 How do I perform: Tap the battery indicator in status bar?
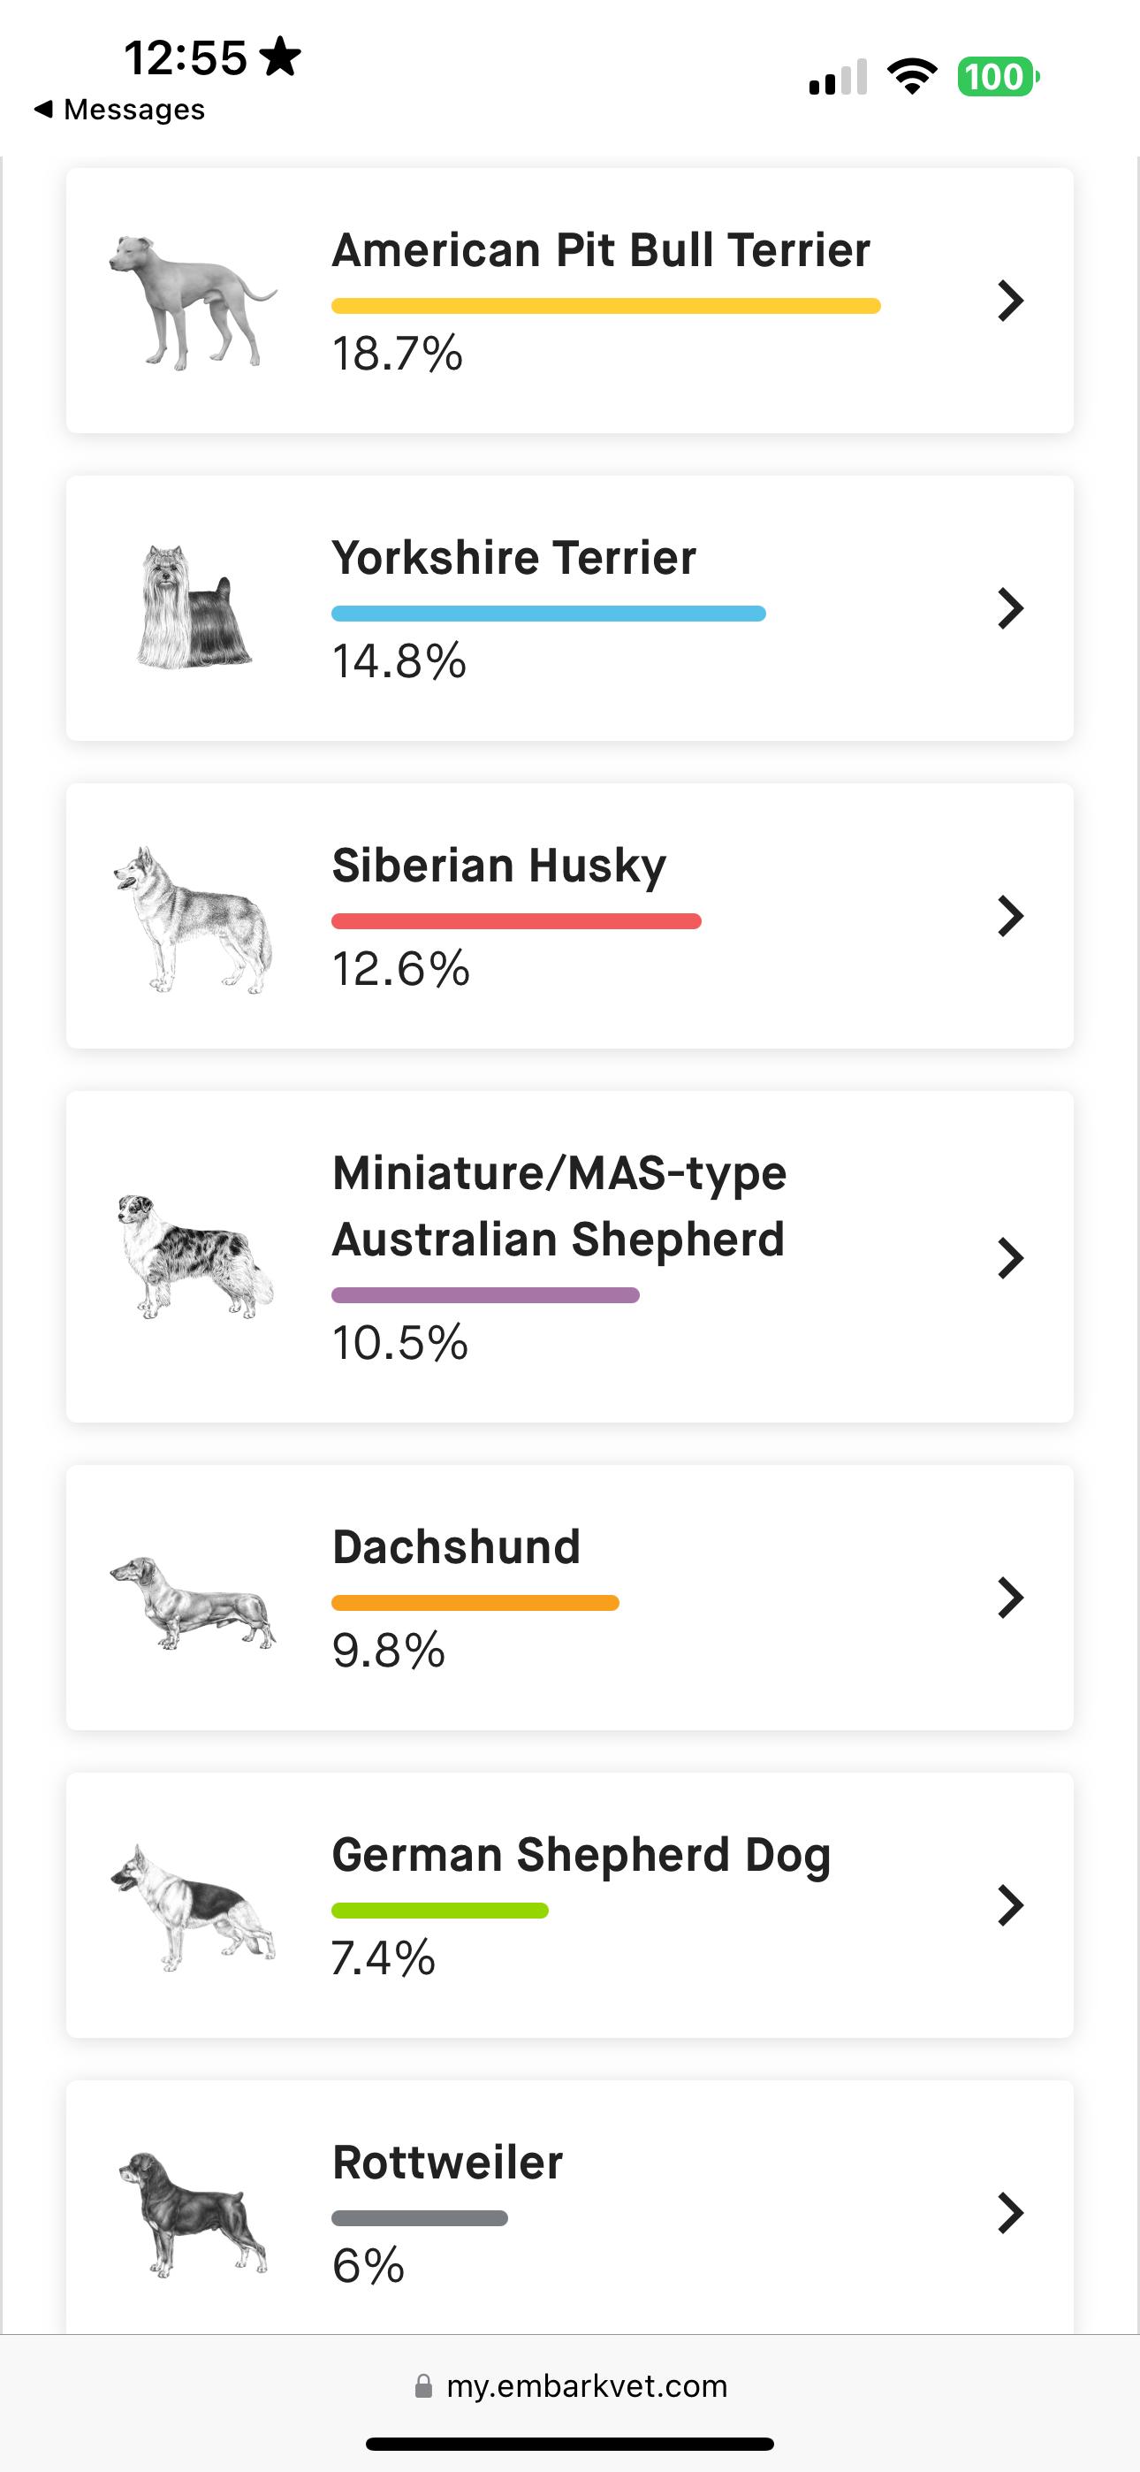point(997,77)
